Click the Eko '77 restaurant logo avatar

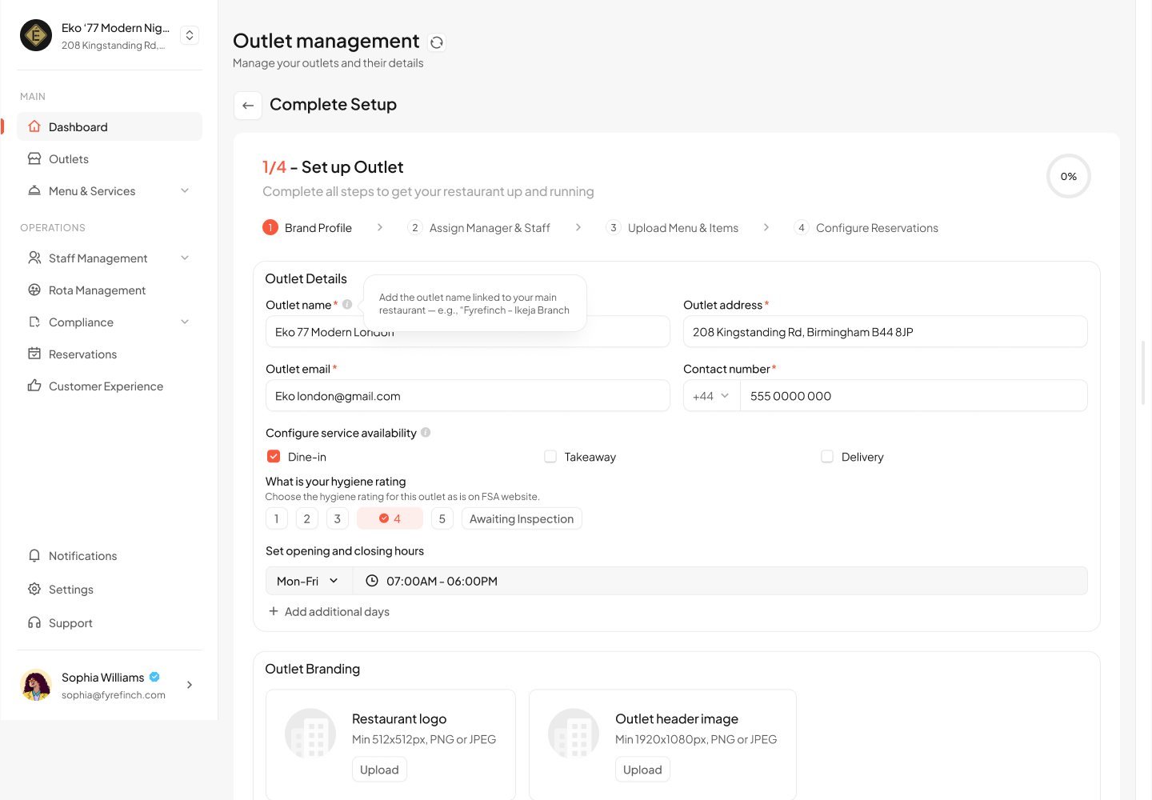[x=36, y=35]
